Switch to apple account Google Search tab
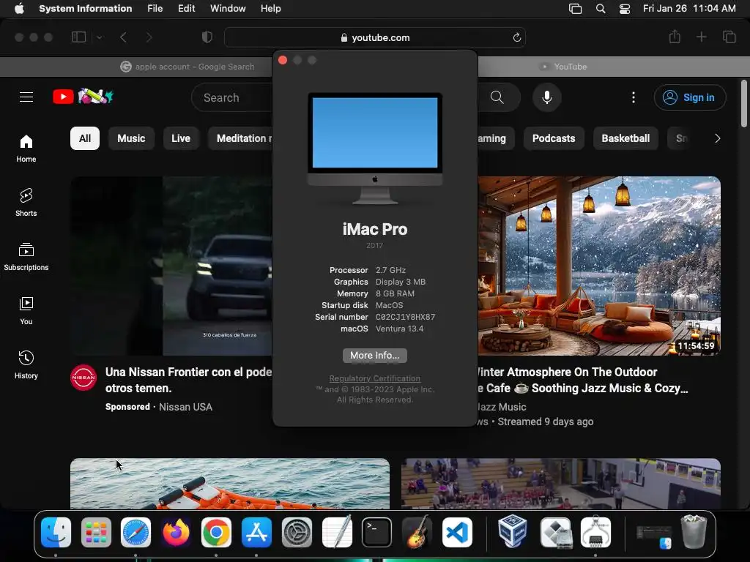The height and width of the screenshot is (562, 750). coord(187,67)
